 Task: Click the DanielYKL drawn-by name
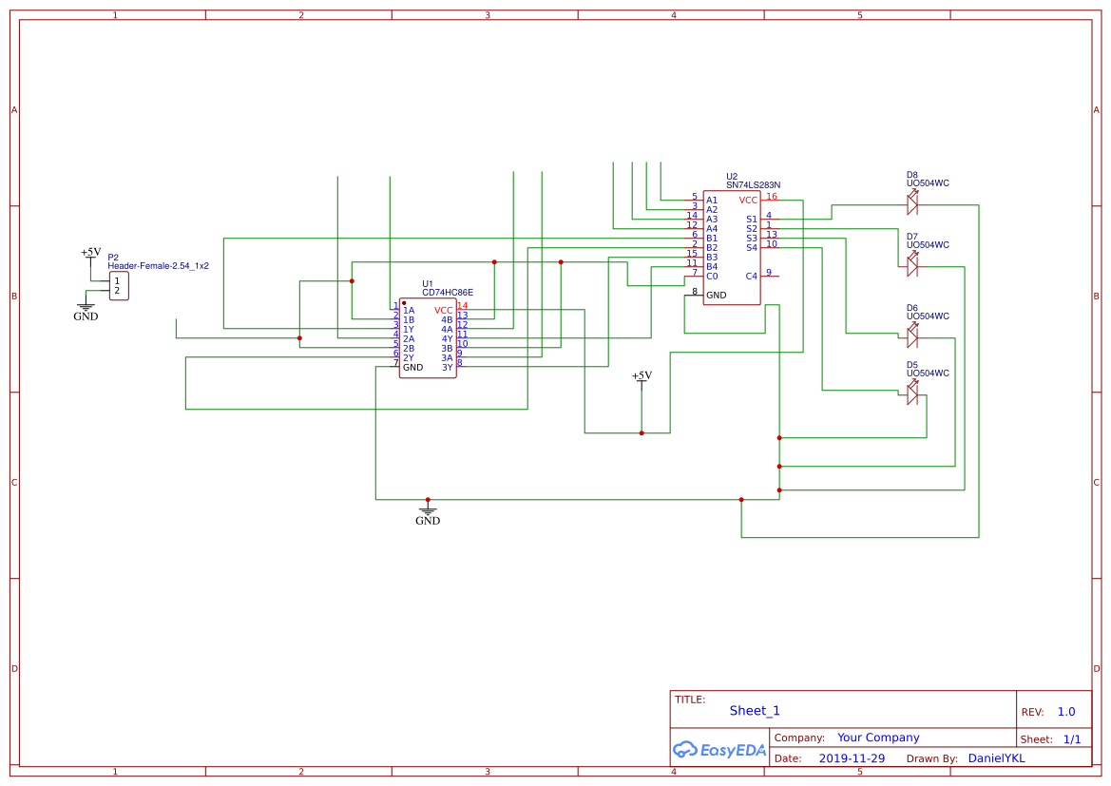click(x=997, y=757)
